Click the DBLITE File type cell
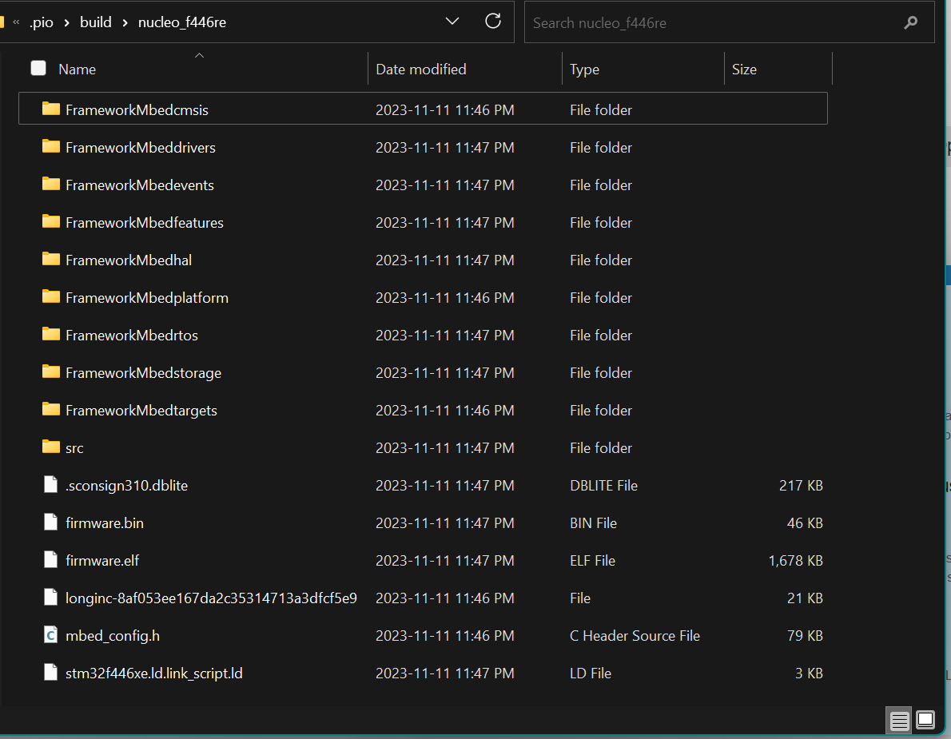The image size is (951, 739). (604, 486)
